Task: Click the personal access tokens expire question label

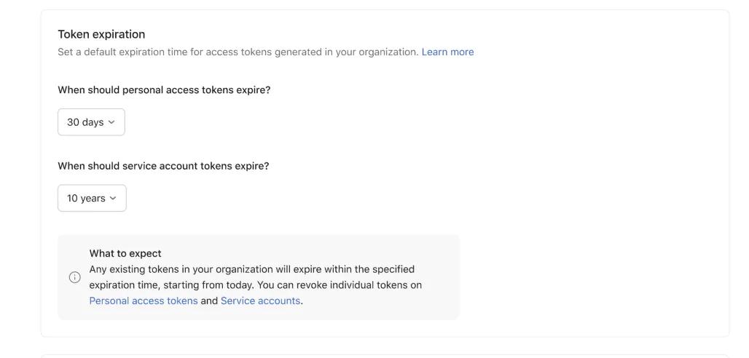Action: 164,90
